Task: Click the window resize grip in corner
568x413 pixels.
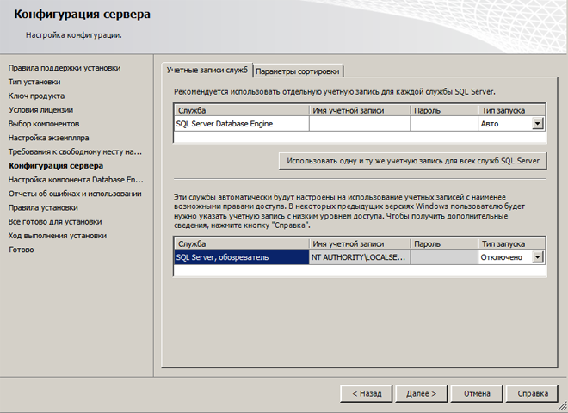Action: tap(563, 407)
